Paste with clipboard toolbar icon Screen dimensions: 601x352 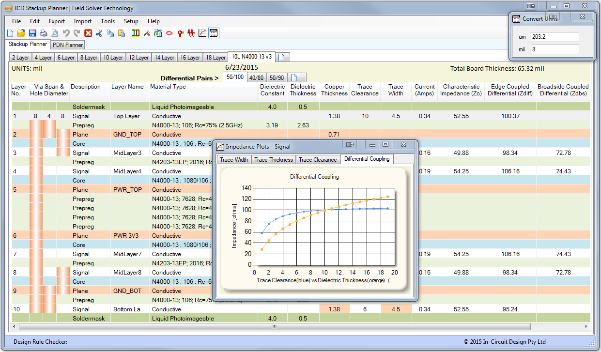click(122, 33)
